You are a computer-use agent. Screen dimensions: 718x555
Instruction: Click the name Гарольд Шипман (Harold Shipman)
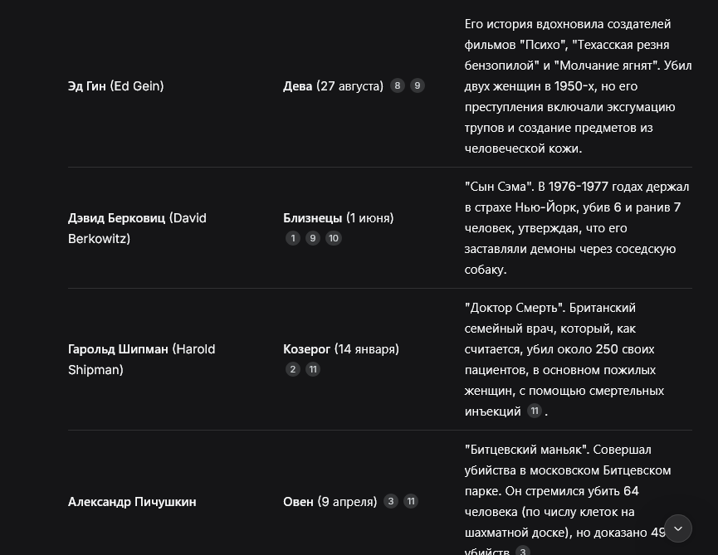pyautogui.click(x=141, y=359)
